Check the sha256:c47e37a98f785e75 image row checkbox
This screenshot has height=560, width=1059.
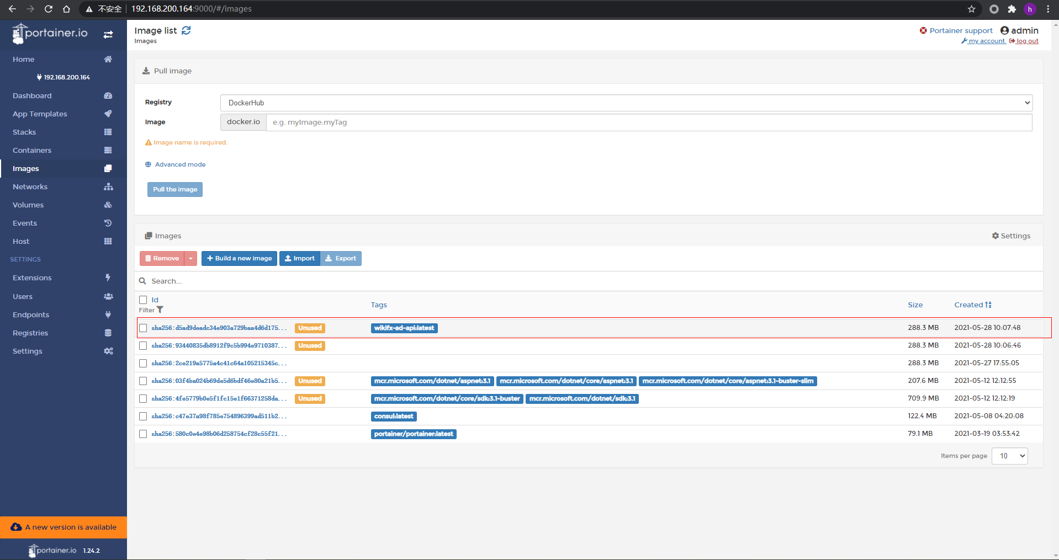pyautogui.click(x=143, y=416)
